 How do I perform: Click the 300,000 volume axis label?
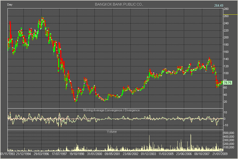[x=229, y=140]
